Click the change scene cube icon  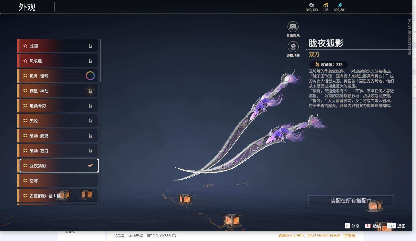click(293, 46)
